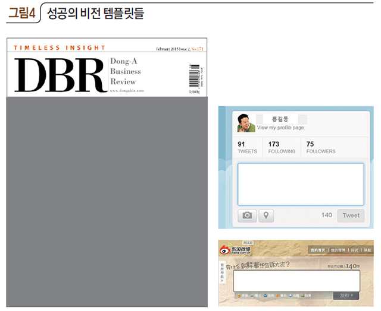Open the Weibo 我的首页 nav item
Screen dimensions: 381x311
tap(317, 250)
